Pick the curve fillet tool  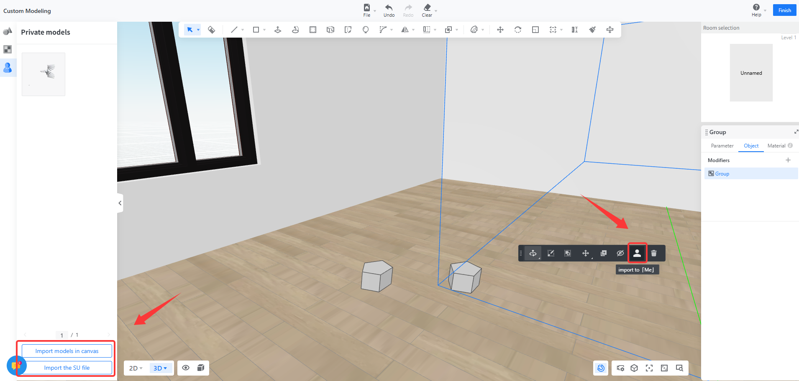click(383, 30)
